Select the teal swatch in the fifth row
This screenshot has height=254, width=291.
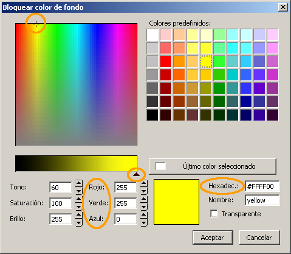coord(233,88)
